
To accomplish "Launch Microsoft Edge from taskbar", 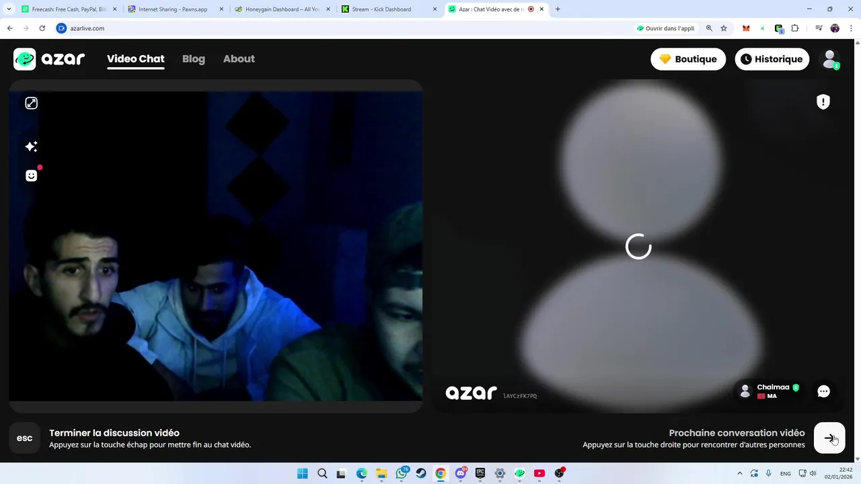I will click(362, 473).
